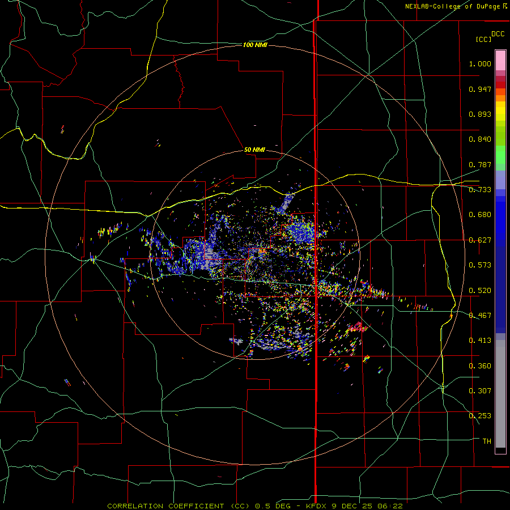Select the 0.680 legend value
The height and width of the screenshot is (510, 510).
click(x=480, y=215)
